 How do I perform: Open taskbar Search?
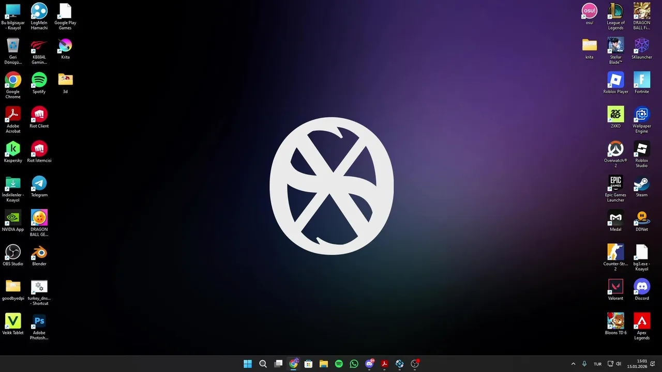click(x=263, y=364)
